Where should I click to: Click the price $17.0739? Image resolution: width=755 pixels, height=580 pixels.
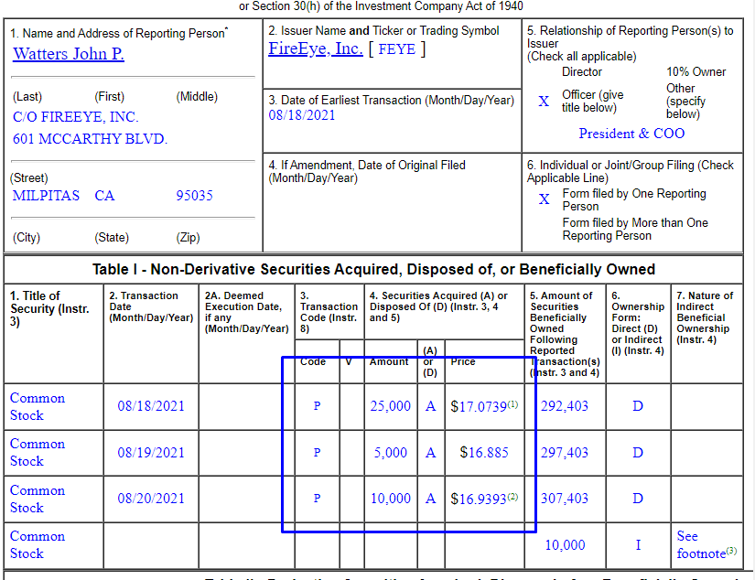479,407
